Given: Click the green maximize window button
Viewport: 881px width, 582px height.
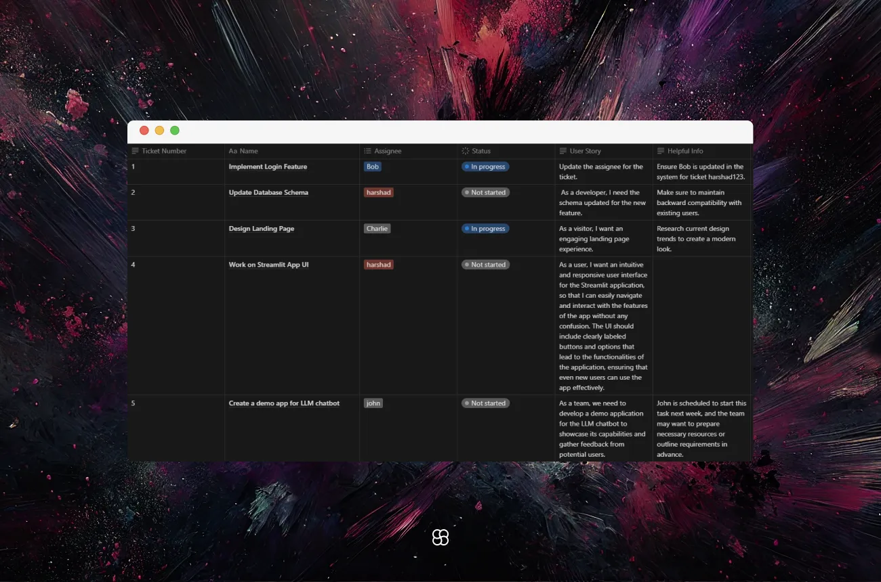Looking at the screenshot, I should coord(175,131).
